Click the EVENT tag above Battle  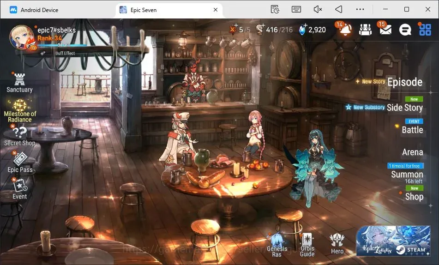[414, 121]
